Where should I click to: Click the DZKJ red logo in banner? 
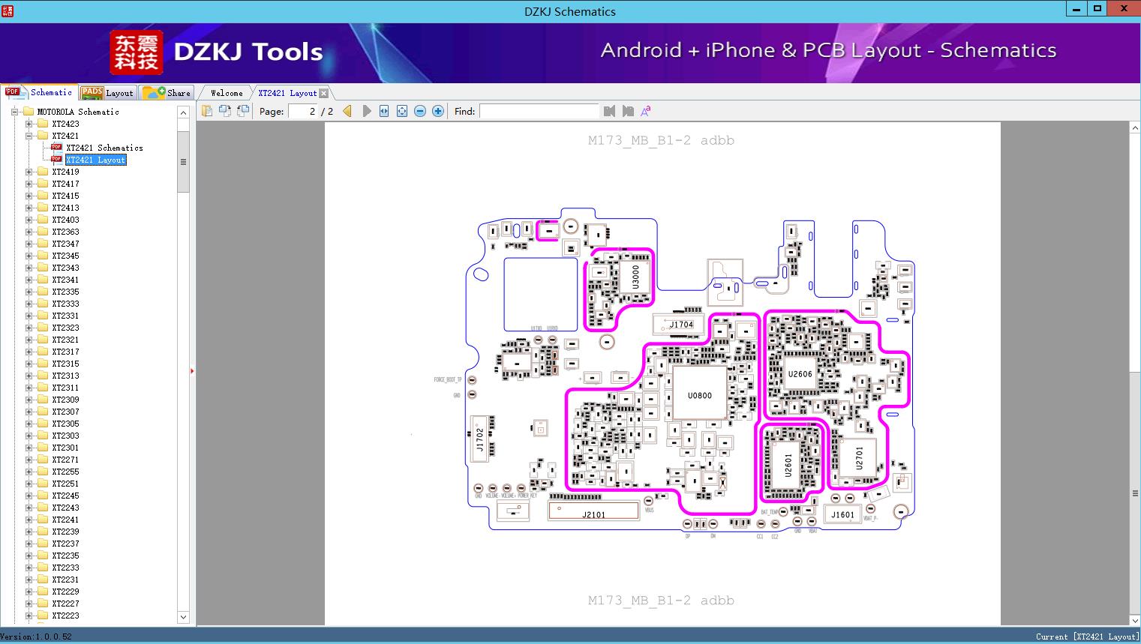pyautogui.click(x=137, y=52)
